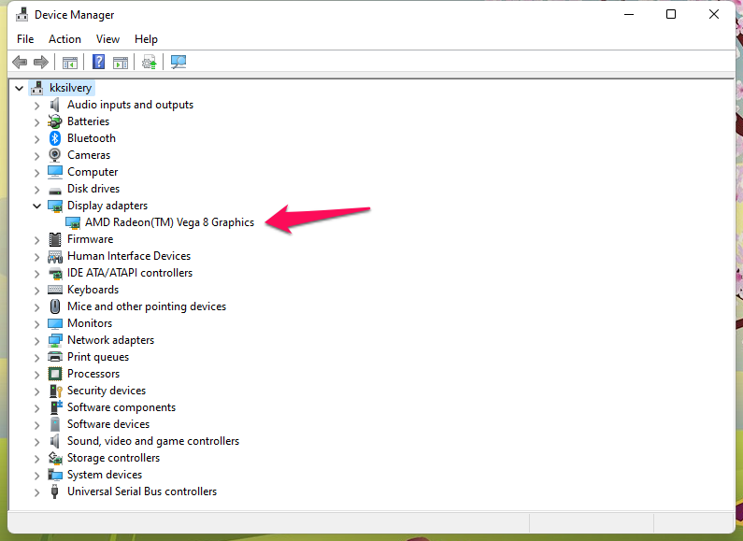Maximize the Device Manager window

click(671, 14)
